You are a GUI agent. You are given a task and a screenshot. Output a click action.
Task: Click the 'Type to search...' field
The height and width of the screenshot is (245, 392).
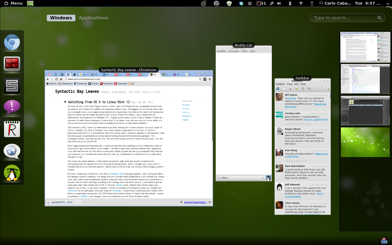[x=348, y=18]
